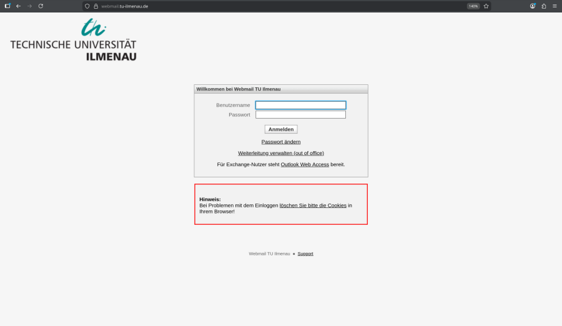Follow the löschen Sie bitte die Cookies link
Viewport: 562px width, 326px height.
(313, 205)
